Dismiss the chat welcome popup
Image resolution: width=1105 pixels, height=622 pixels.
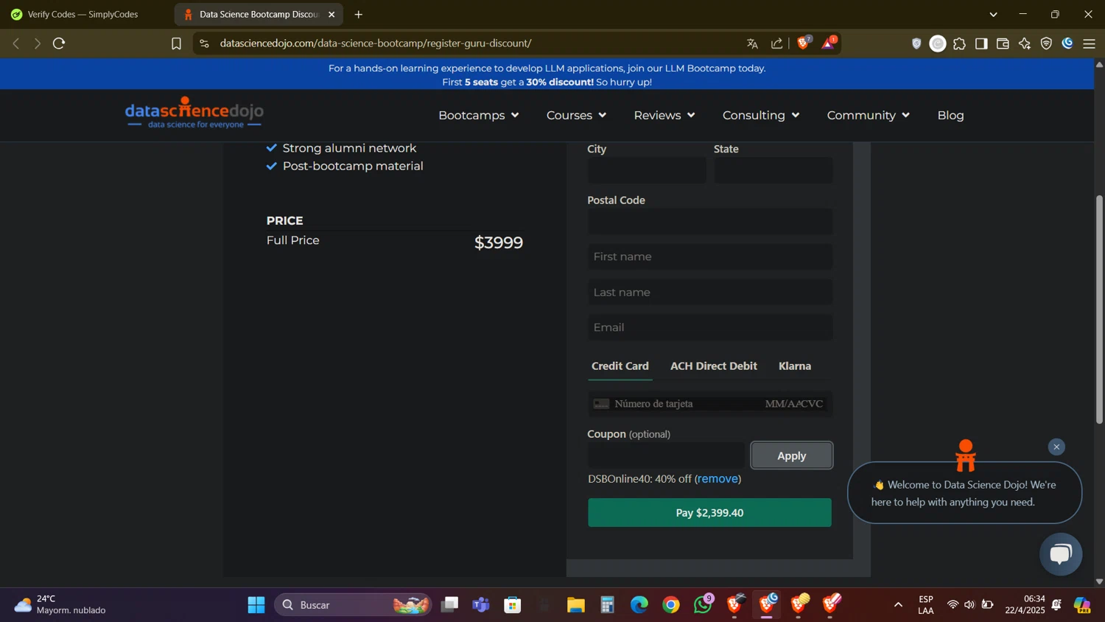1056,447
